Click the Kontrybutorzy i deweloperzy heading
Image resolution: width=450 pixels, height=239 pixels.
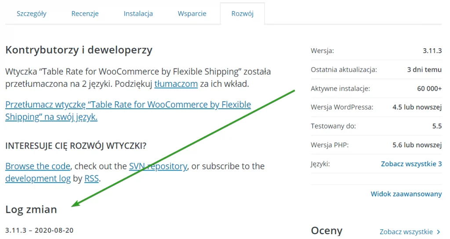pos(79,50)
